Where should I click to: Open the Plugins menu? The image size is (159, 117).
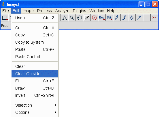pyautogui.click(x=79, y=11)
